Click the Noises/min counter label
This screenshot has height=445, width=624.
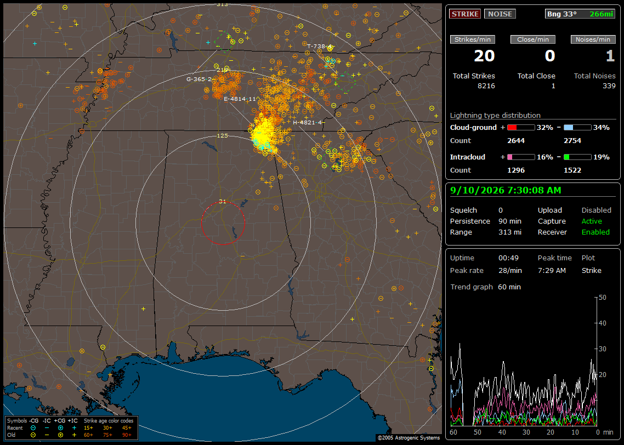click(x=593, y=39)
